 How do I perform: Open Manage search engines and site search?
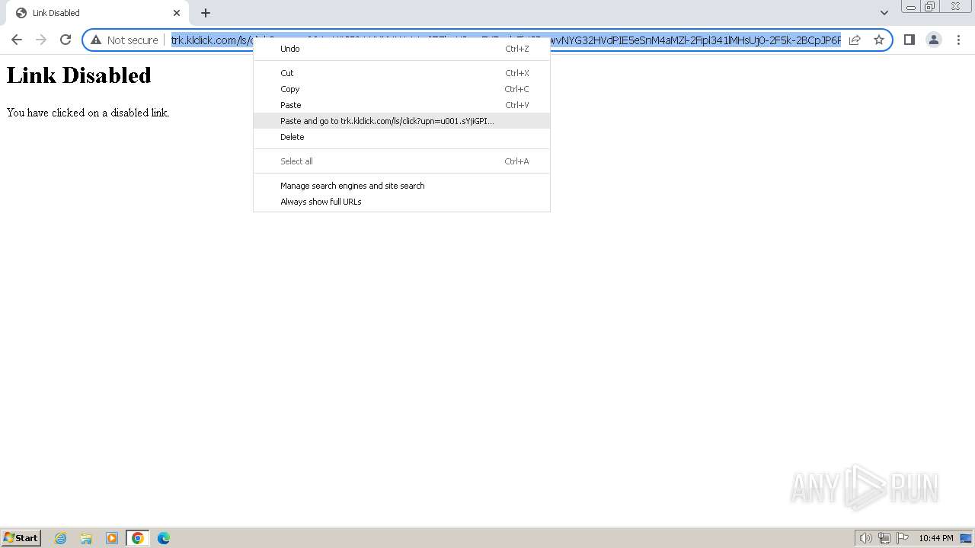(x=401, y=186)
